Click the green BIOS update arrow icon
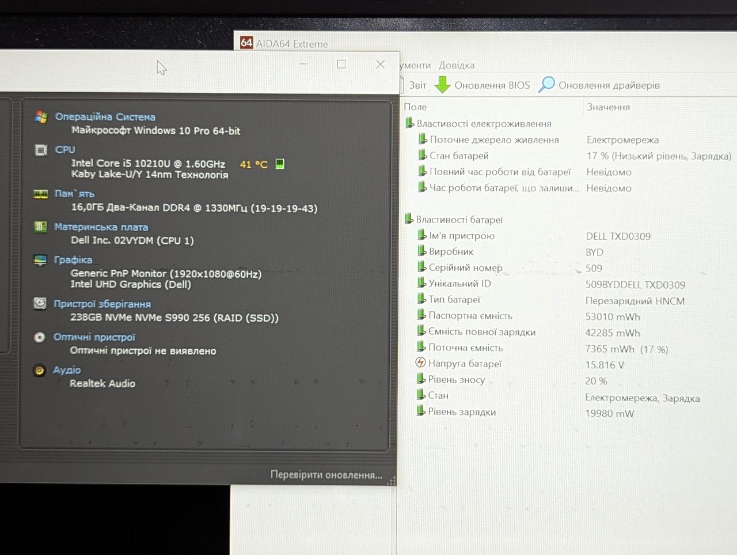Viewport: 737px width, 555px height. tap(442, 85)
